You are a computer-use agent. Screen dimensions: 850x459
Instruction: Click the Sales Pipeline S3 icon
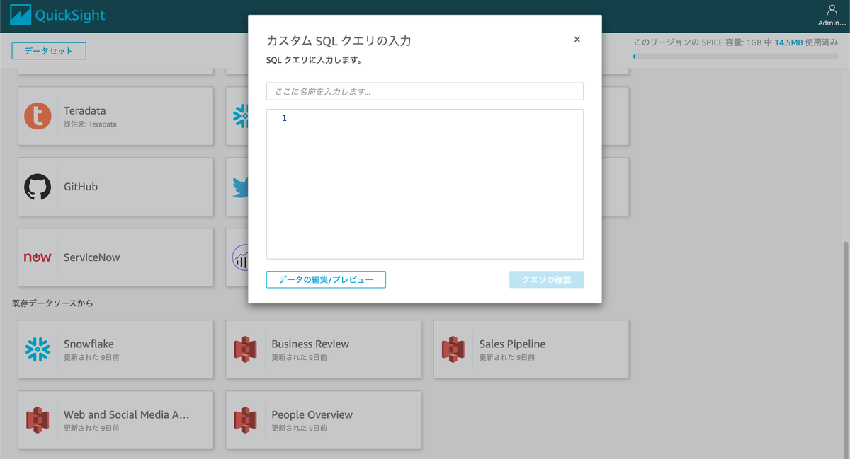click(x=453, y=349)
